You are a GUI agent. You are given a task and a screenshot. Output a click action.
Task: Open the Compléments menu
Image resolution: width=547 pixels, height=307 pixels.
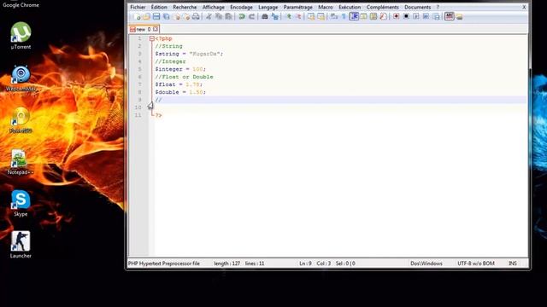click(382, 7)
